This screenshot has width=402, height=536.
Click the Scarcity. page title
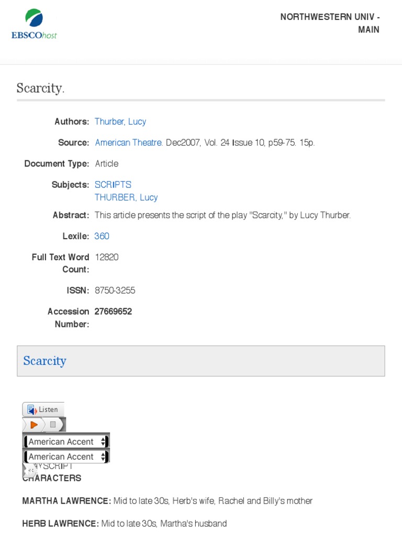[x=40, y=88]
